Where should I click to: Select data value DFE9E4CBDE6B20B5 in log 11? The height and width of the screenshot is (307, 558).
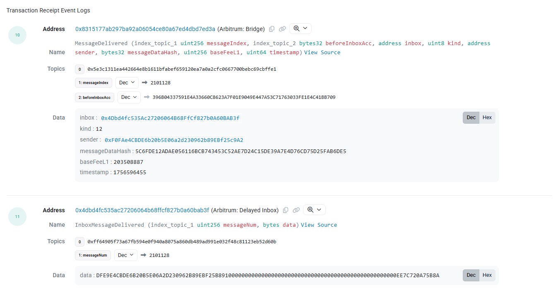click(267, 276)
